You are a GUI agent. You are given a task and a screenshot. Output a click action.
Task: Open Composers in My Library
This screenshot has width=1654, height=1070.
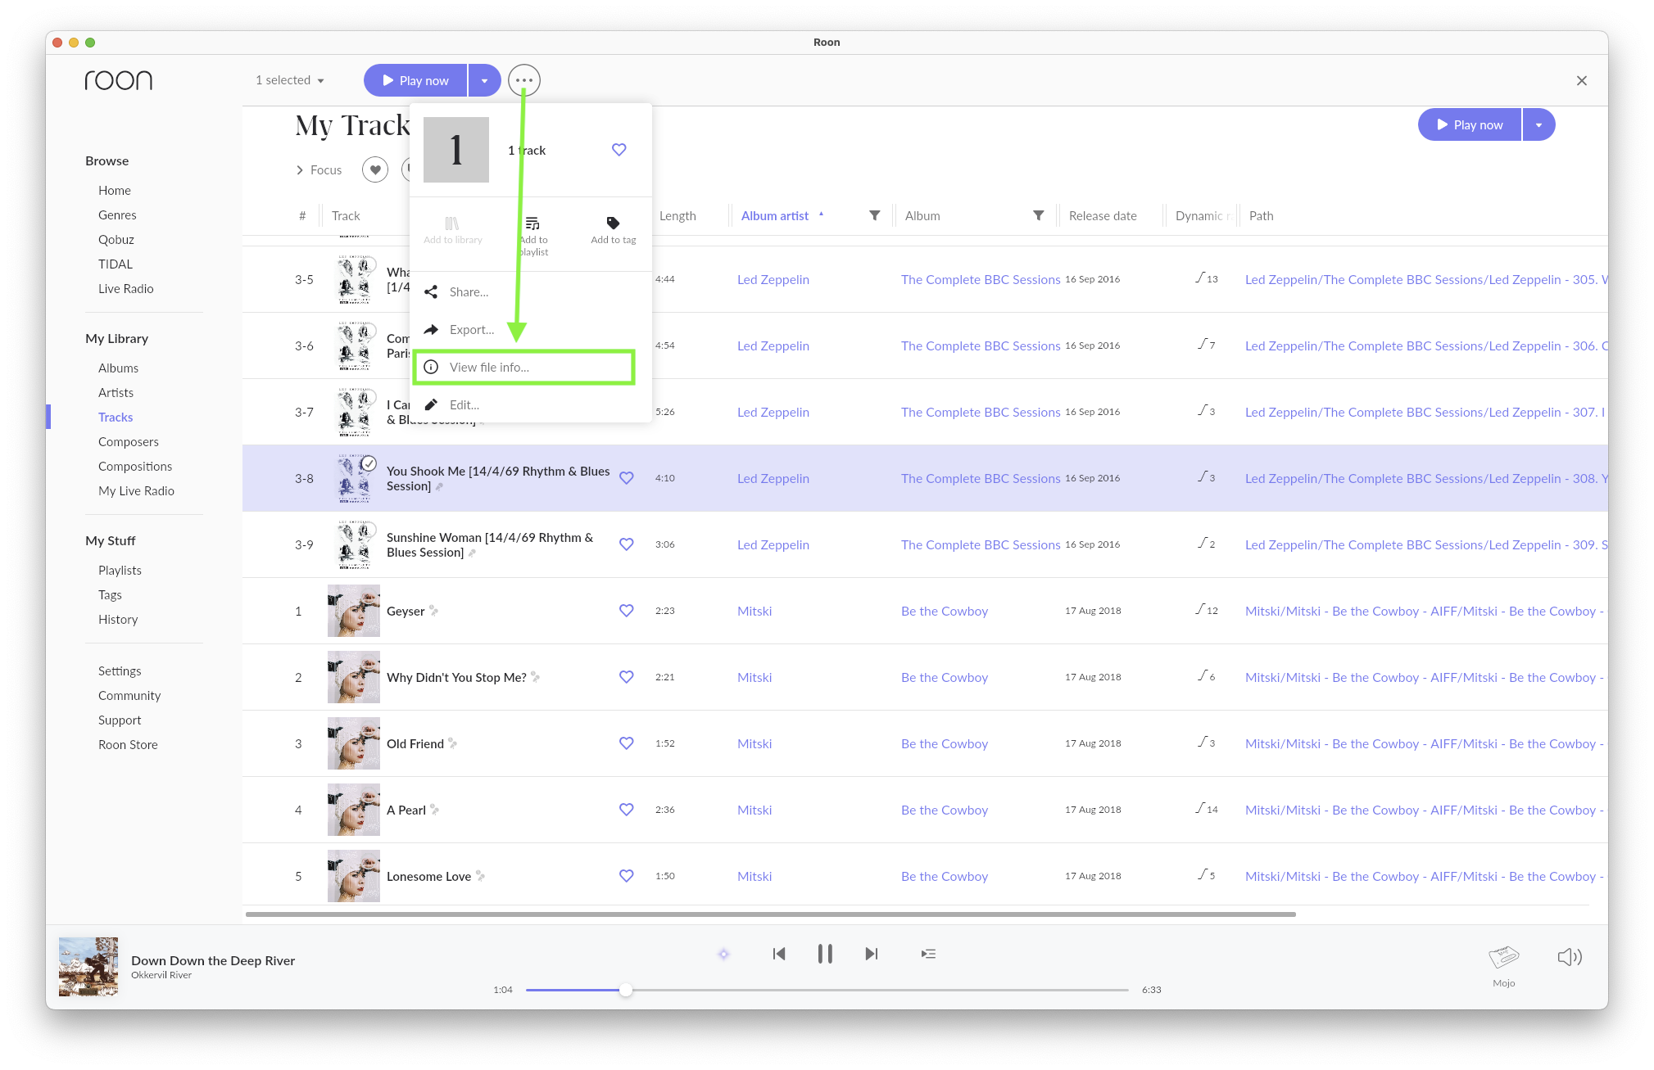coord(129,442)
